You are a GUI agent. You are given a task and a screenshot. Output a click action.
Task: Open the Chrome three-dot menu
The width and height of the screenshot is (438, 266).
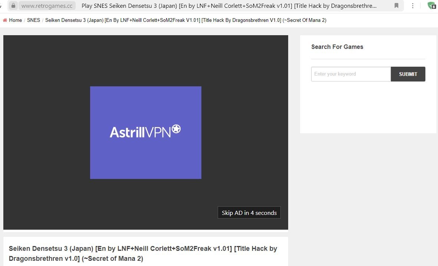tap(413, 6)
